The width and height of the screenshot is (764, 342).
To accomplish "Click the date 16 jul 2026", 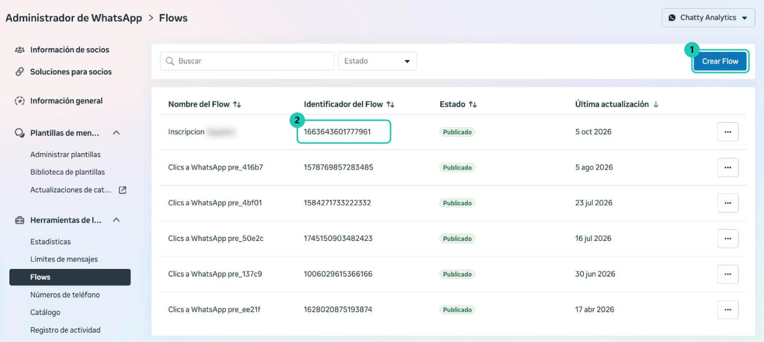I will 593,238.
